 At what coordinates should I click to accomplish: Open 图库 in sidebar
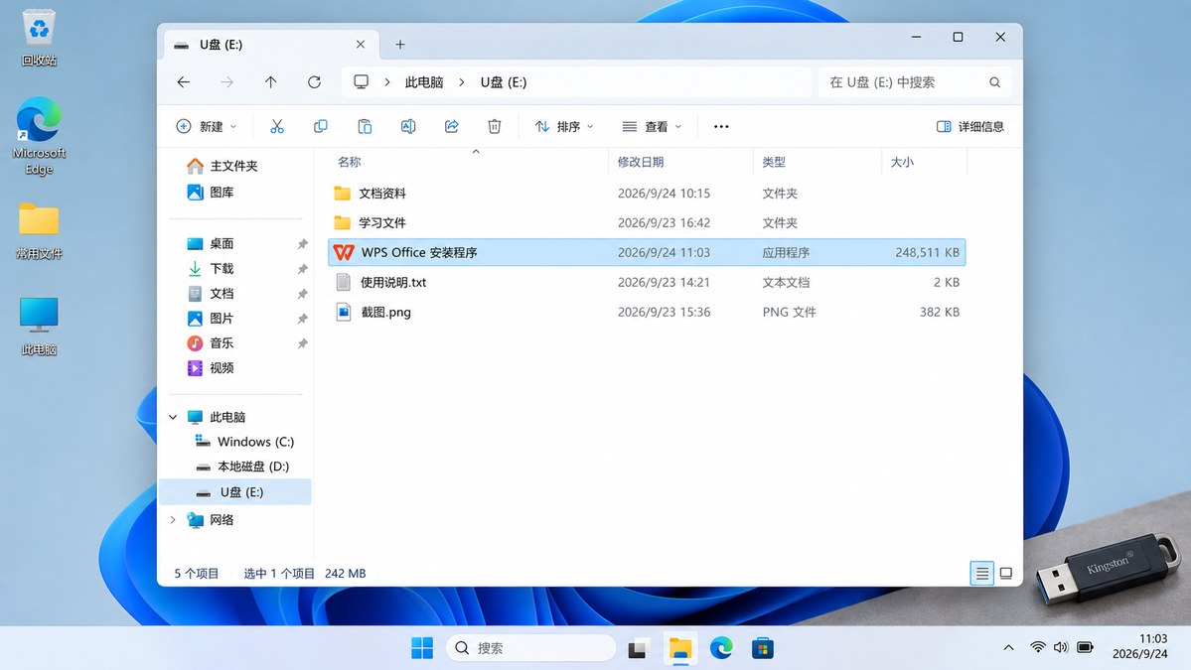point(211,192)
